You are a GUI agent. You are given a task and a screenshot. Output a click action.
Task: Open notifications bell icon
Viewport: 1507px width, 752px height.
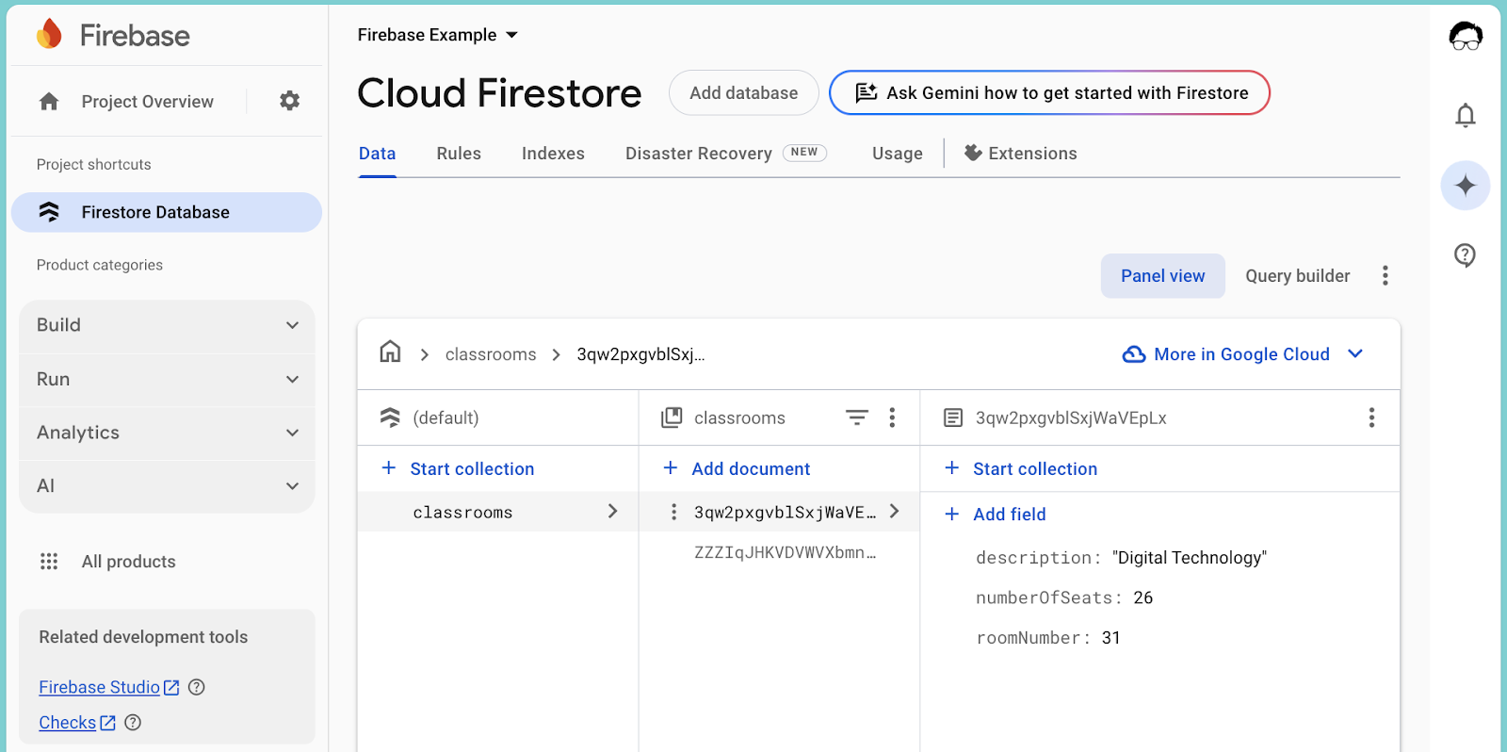click(1466, 115)
